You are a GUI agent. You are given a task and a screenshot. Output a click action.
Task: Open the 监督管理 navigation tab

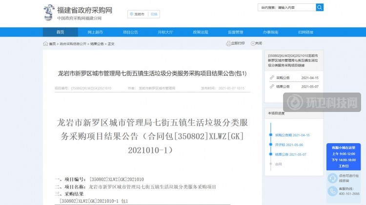pyautogui.click(x=236, y=32)
